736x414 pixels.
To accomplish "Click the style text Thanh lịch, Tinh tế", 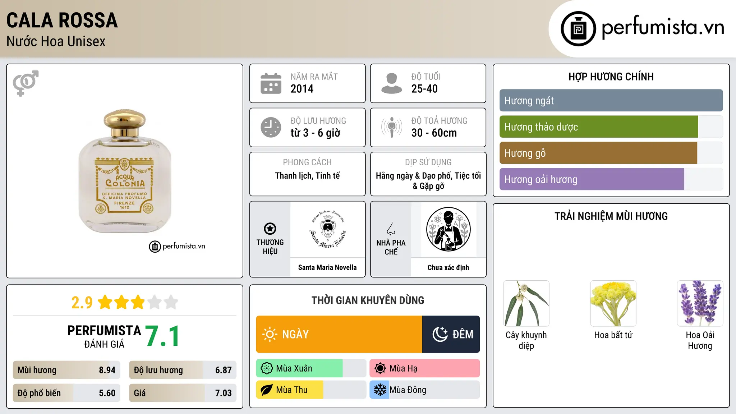I will pos(307,176).
